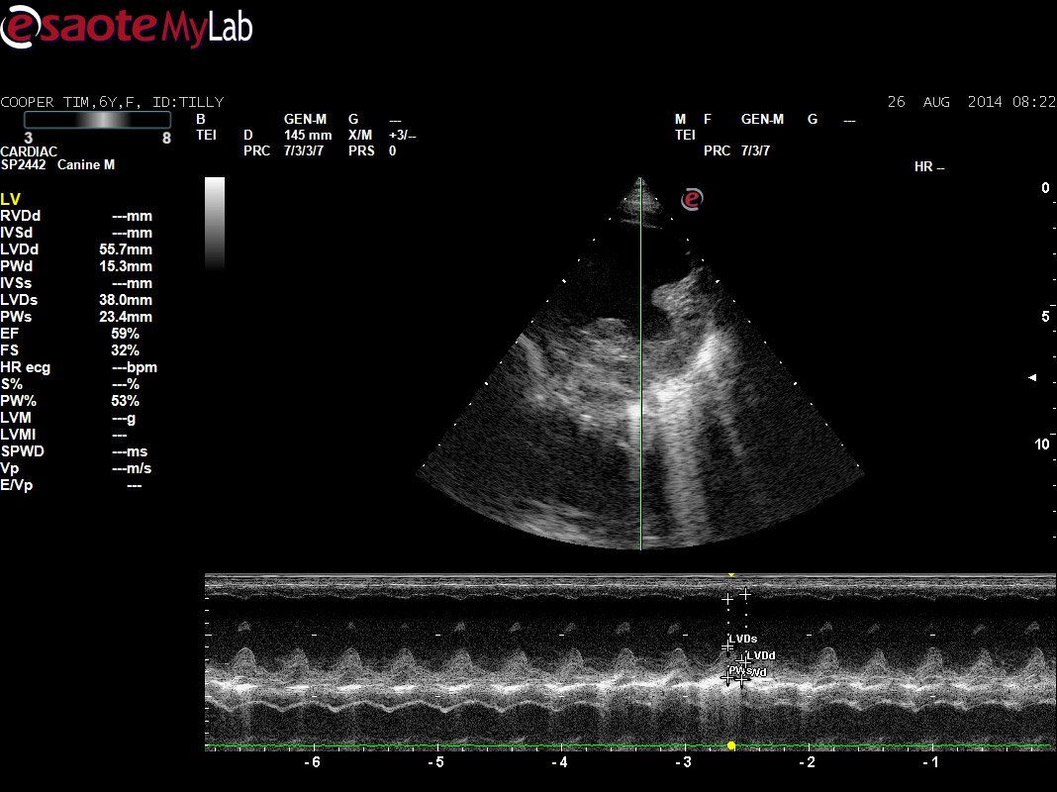Expand the GEN-M preset in the B-mode settings row
Viewport: 1057px width, 792px height.
tap(307, 119)
